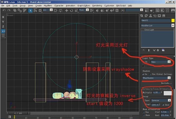Click the Redo arrow icon
The image size is (176, 119).
[x=9, y=10]
